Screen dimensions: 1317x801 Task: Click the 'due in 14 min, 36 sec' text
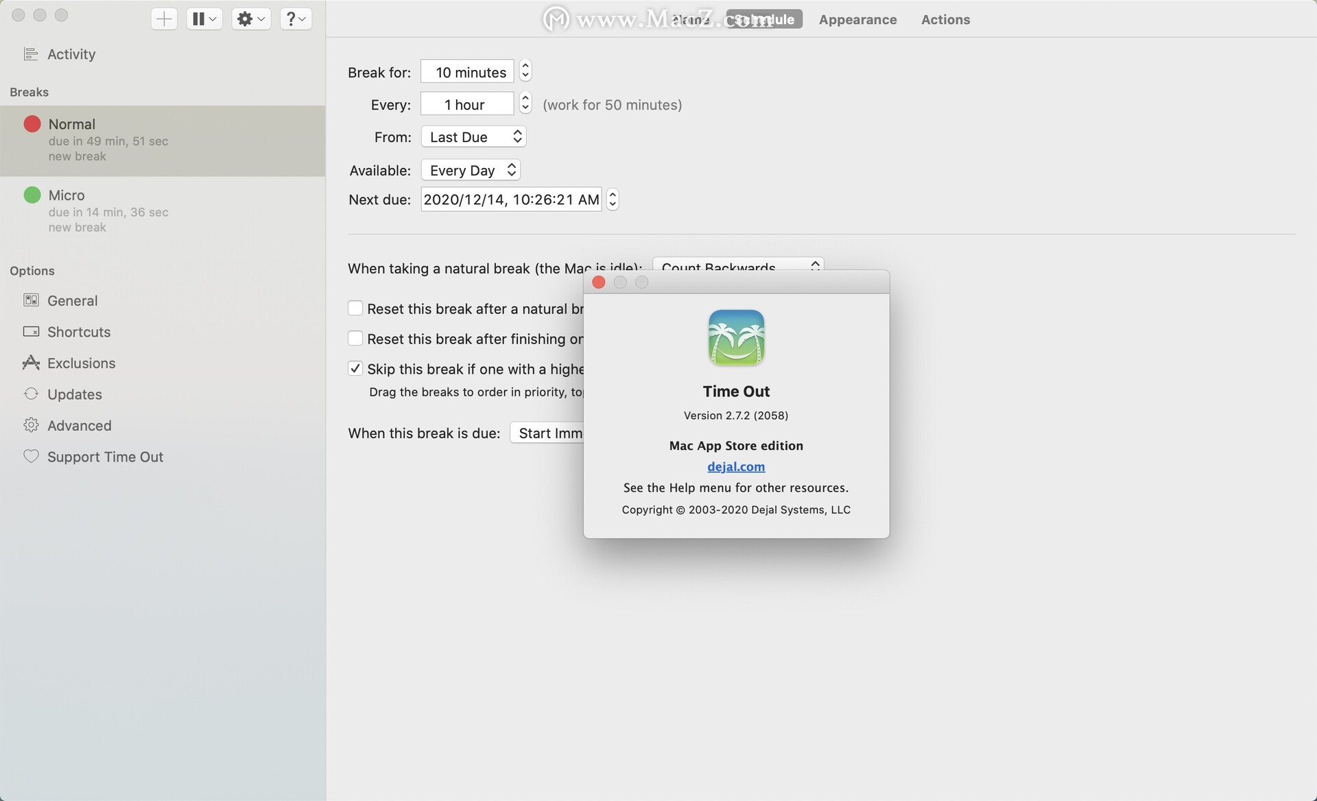(x=108, y=212)
